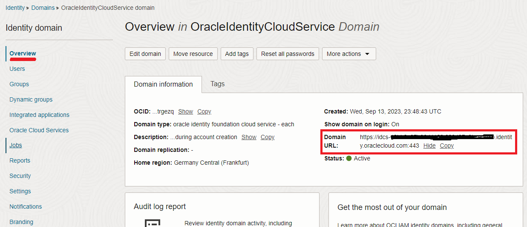
Task: Open Dynamic groups page
Action: point(31,99)
